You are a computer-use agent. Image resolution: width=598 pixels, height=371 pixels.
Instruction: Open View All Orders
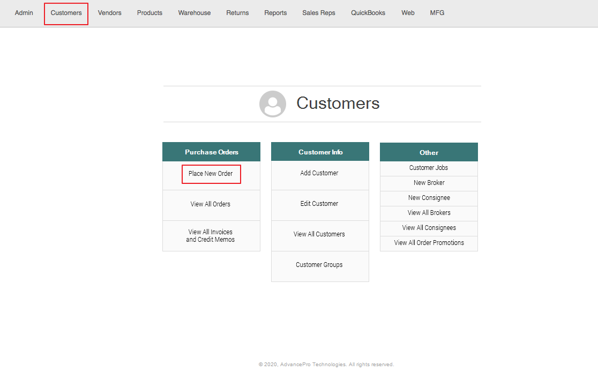coord(211,204)
